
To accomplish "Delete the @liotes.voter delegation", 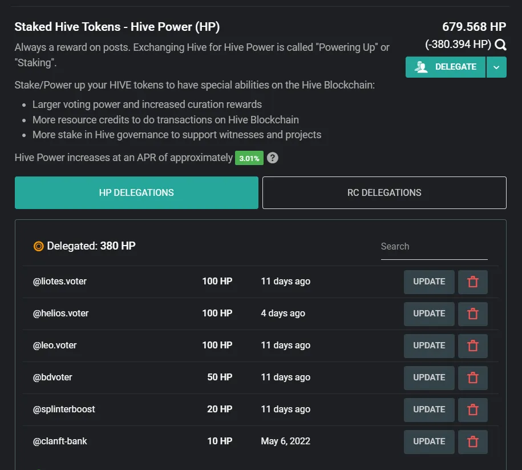I will [x=472, y=282].
